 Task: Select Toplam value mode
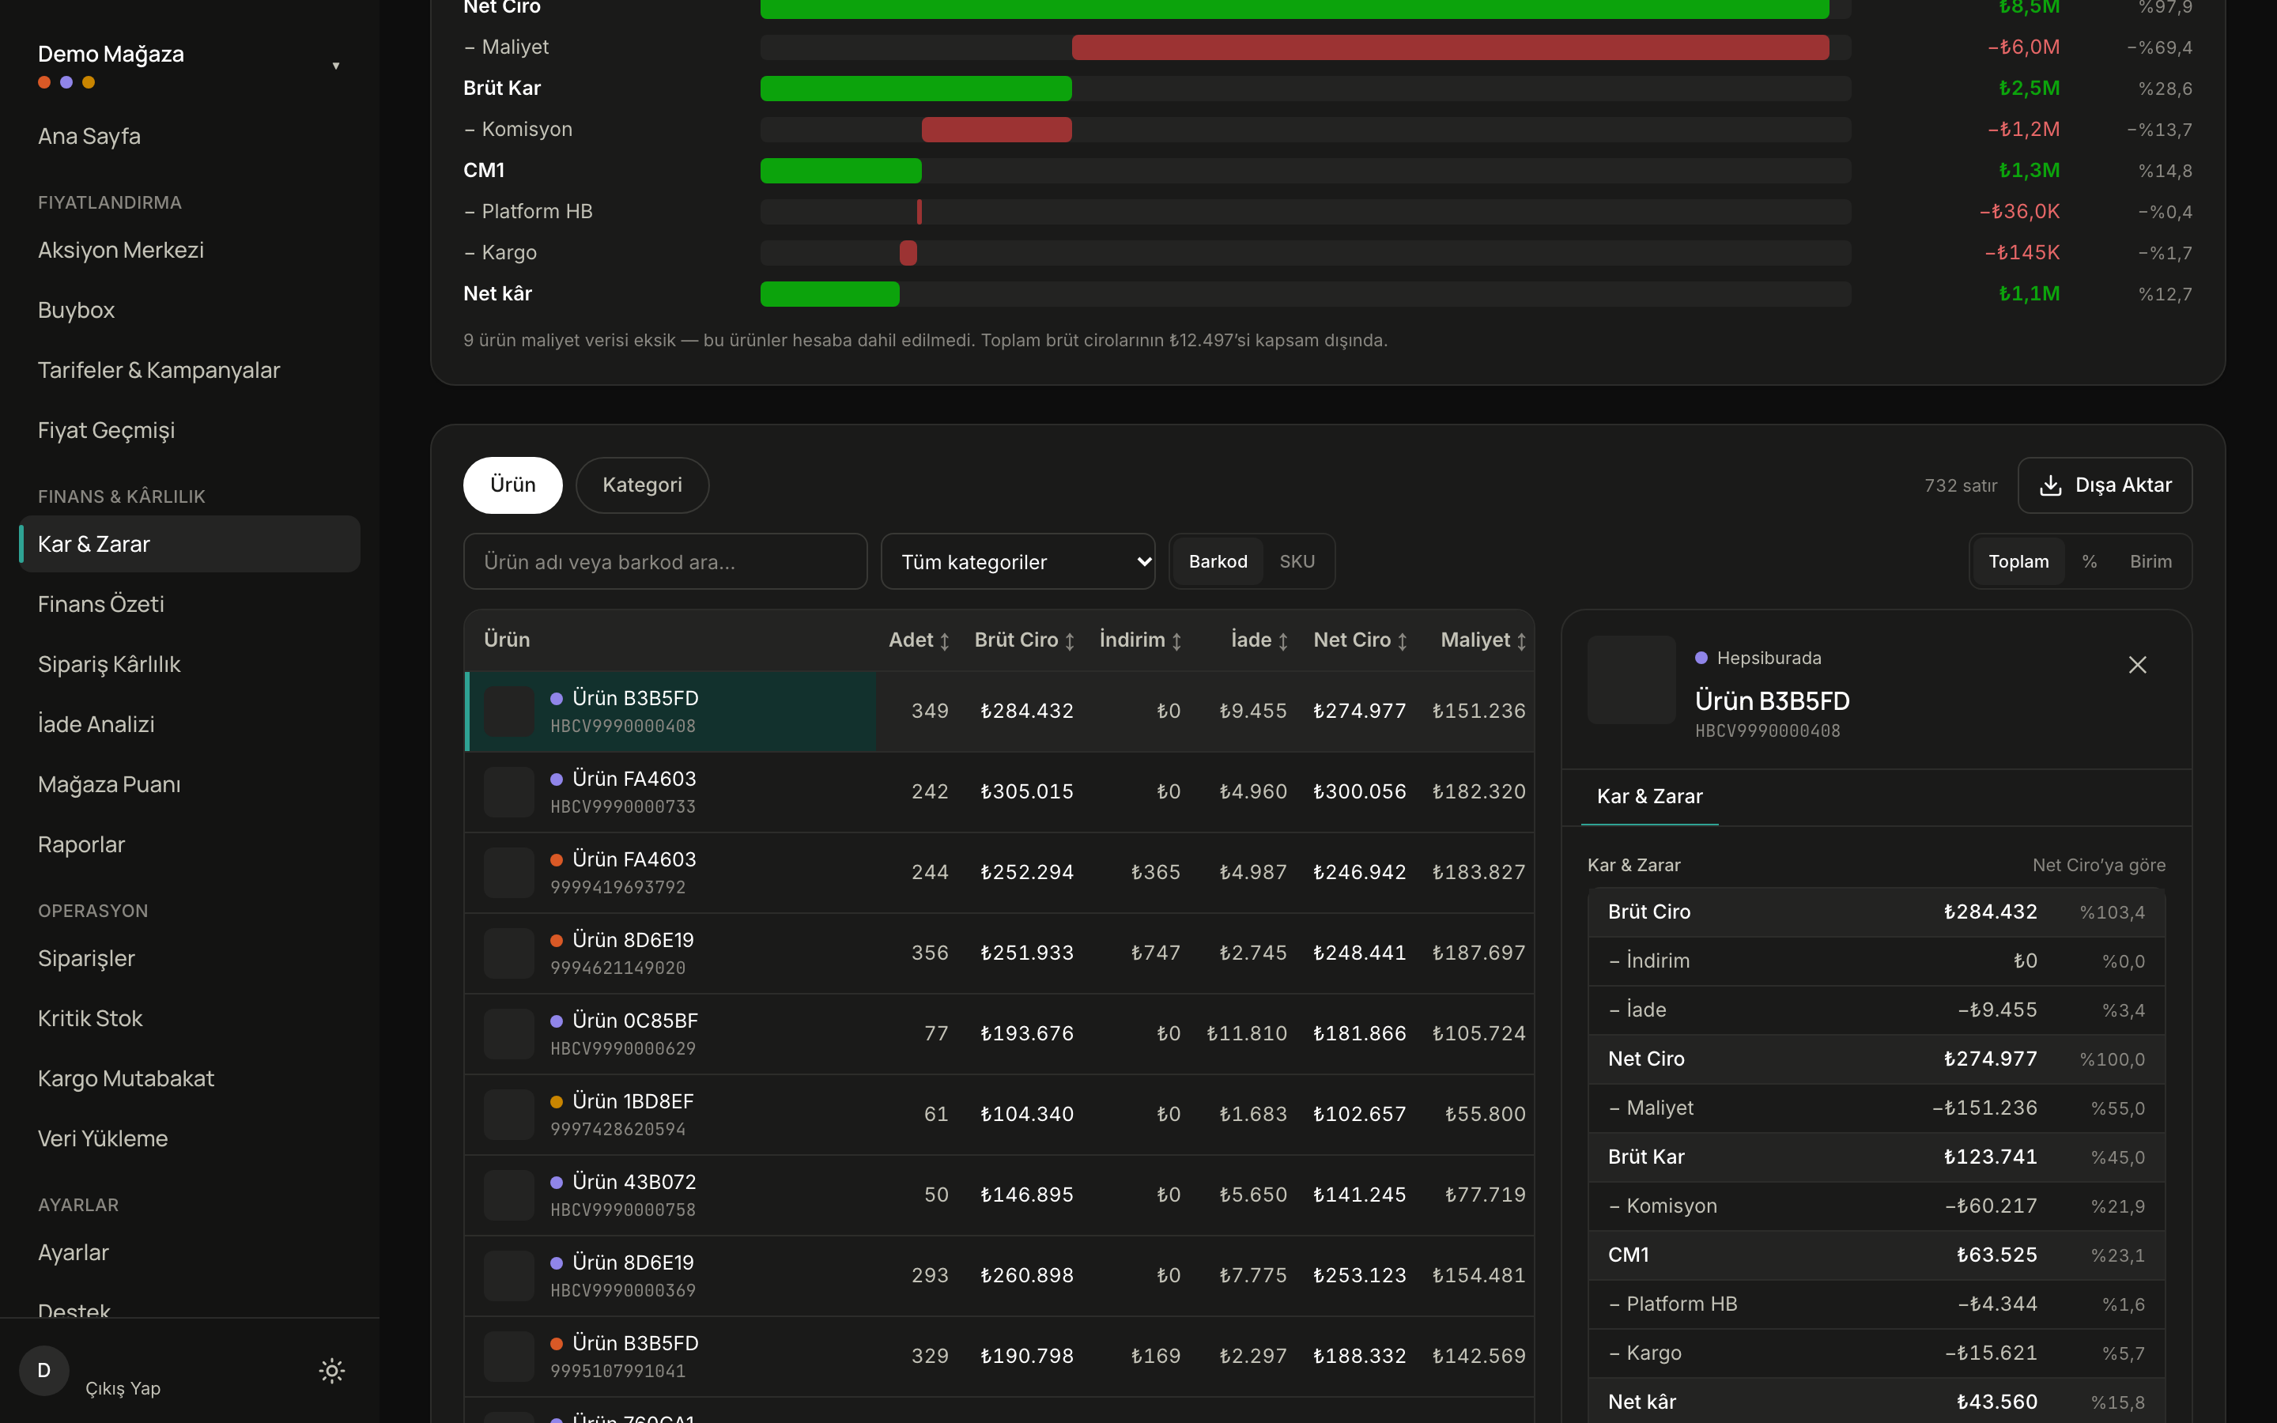(x=2018, y=562)
